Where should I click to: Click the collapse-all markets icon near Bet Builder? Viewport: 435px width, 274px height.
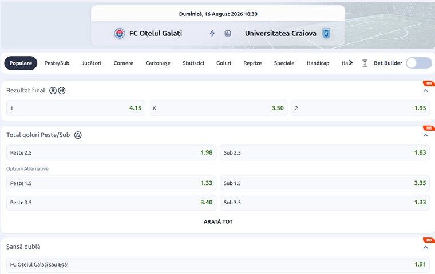click(x=365, y=63)
